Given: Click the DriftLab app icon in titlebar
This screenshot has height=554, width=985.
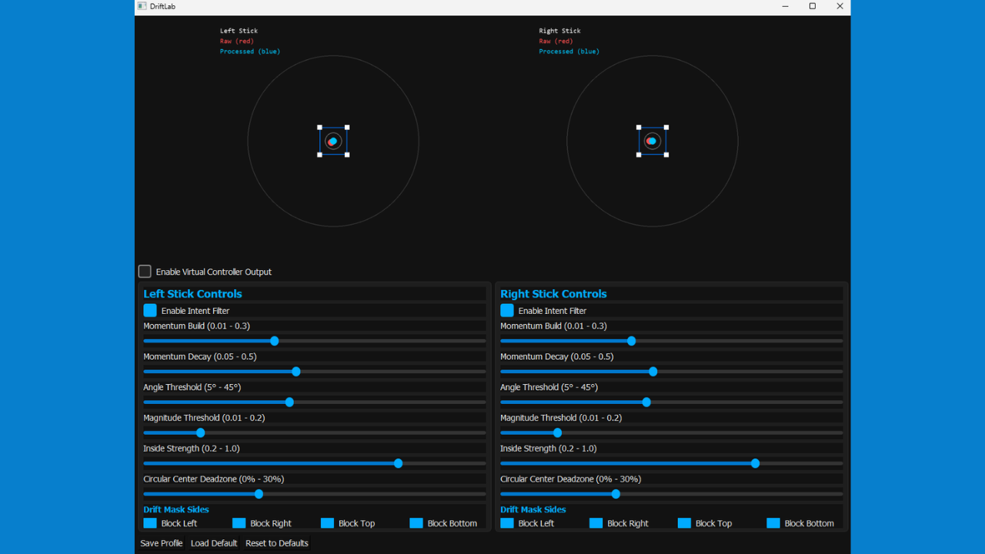Looking at the screenshot, I should (141, 6).
